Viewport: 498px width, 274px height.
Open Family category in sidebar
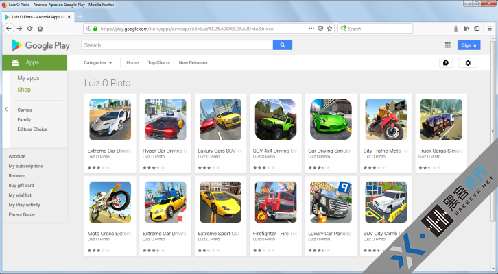click(24, 120)
